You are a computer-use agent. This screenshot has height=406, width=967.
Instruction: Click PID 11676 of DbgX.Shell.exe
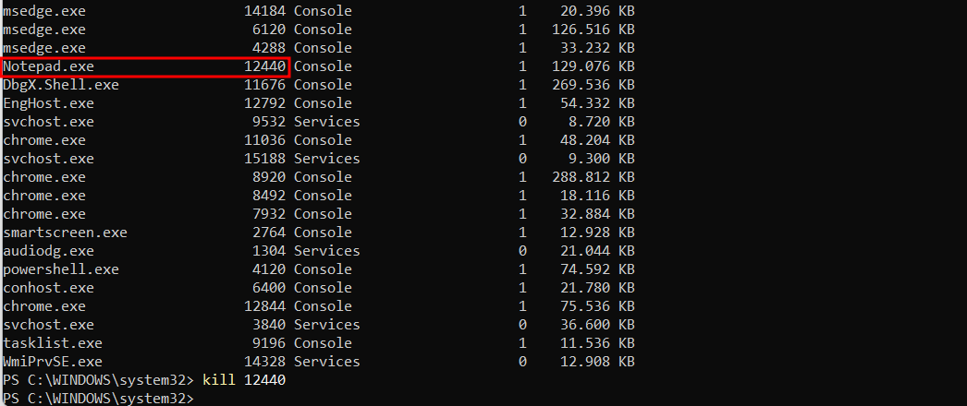coord(264,85)
